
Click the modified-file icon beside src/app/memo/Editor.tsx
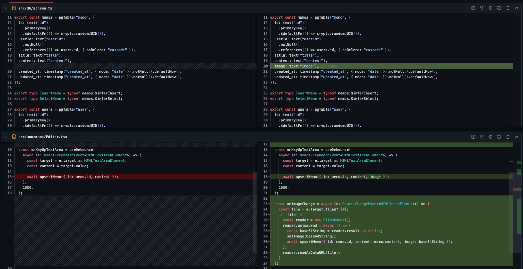click(x=14, y=137)
